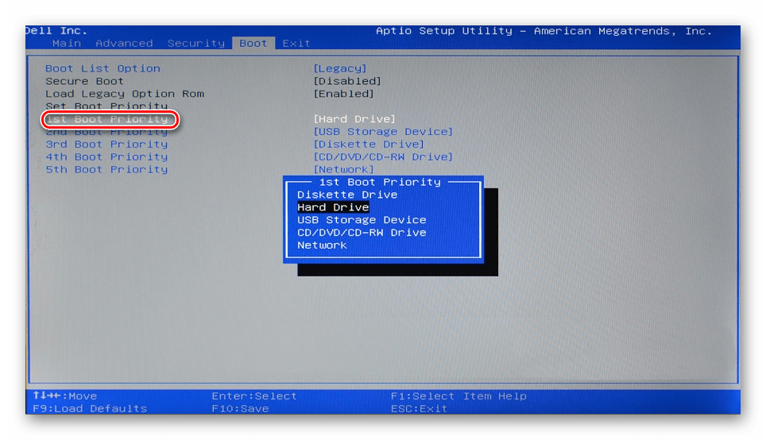This screenshot has width=766, height=440.
Task: Open the Security tab
Action: coord(195,43)
